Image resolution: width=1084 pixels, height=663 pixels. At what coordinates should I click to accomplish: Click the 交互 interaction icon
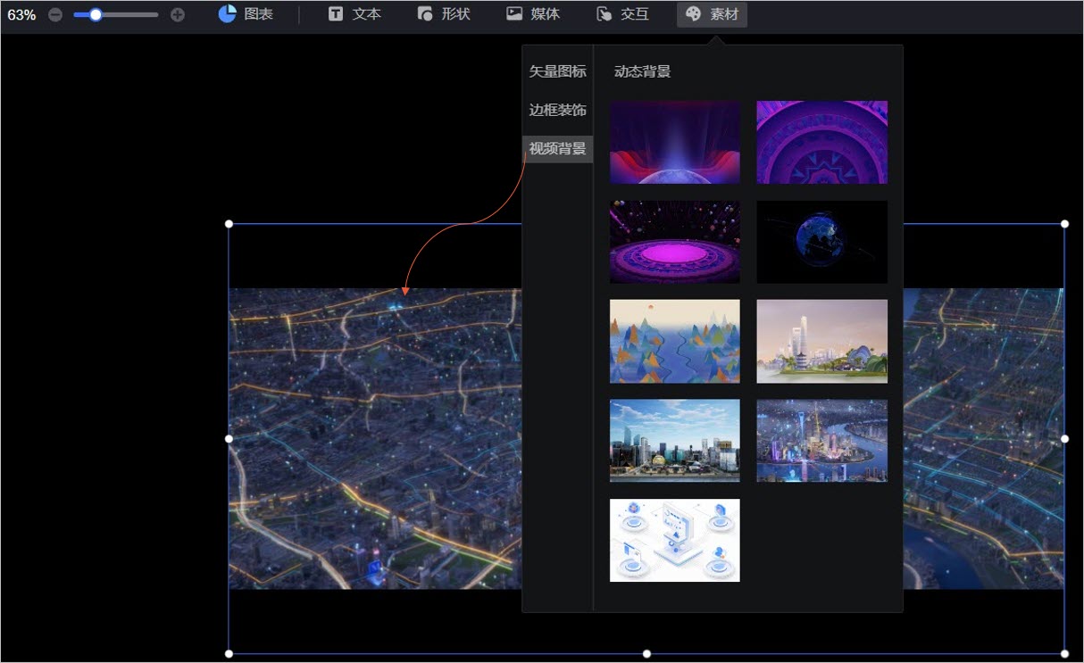pyautogui.click(x=605, y=14)
